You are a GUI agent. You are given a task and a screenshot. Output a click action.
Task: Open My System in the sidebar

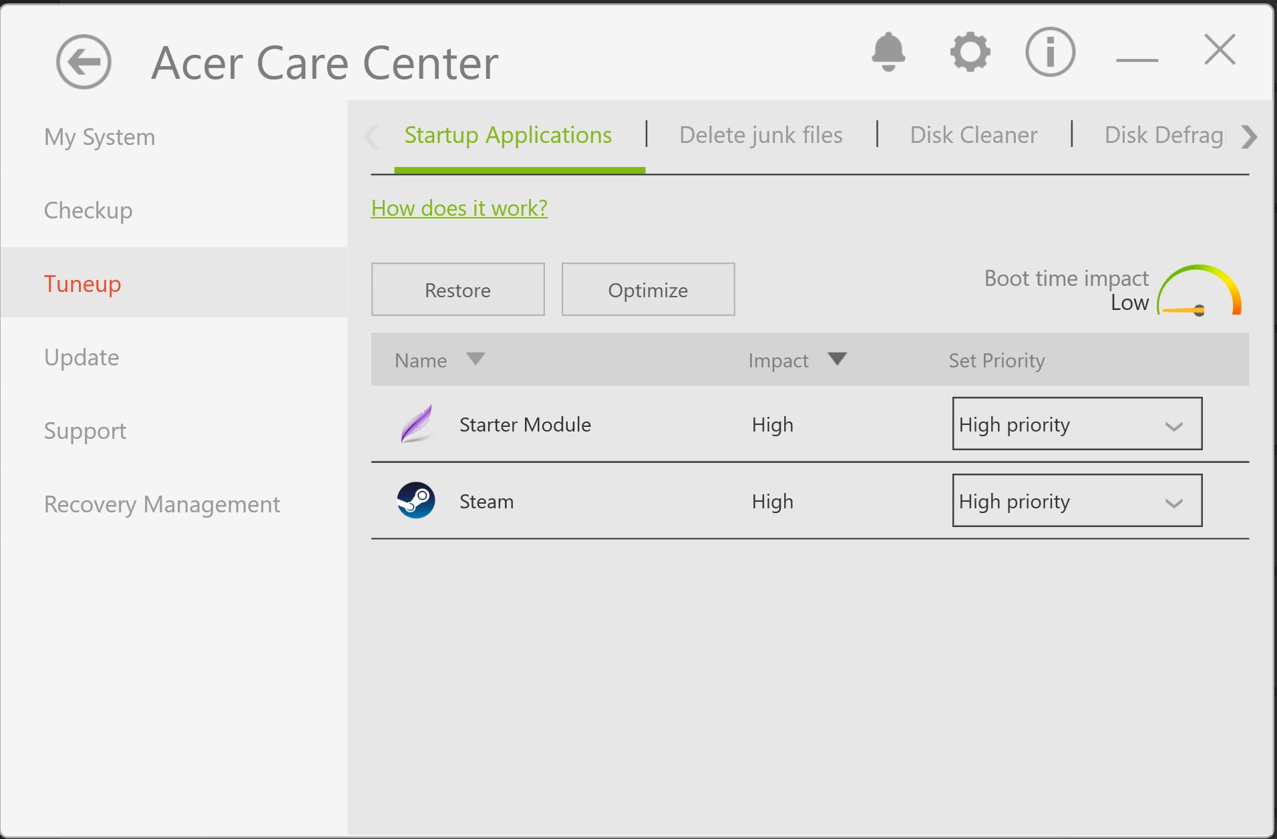(100, 137)
